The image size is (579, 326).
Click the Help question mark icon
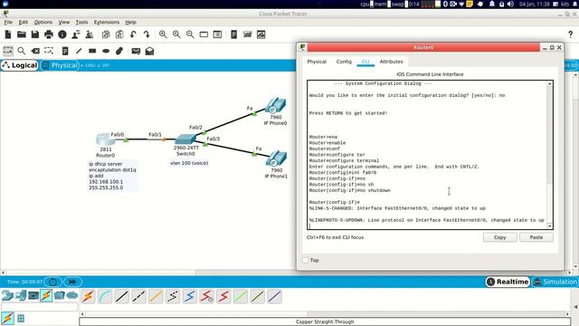[x=571, y=34]
